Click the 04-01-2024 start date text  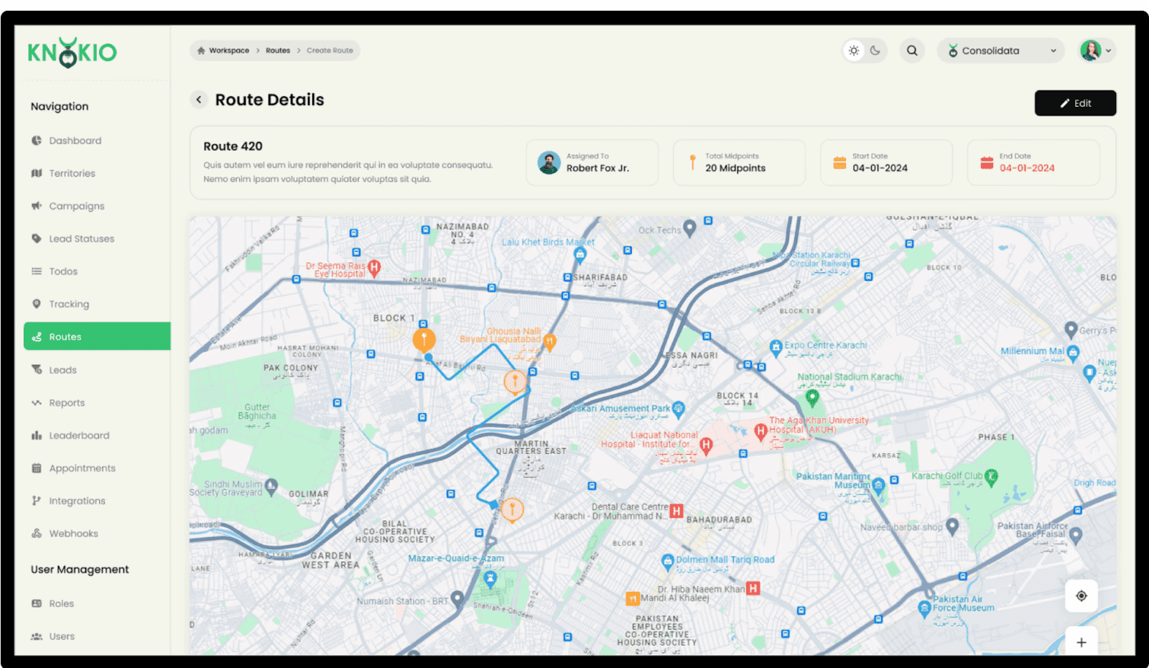(880, 168)
